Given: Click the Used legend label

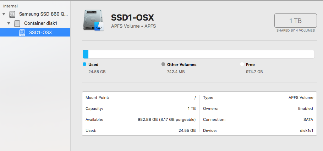Looking at the screenshot, I should coord(93,65).
